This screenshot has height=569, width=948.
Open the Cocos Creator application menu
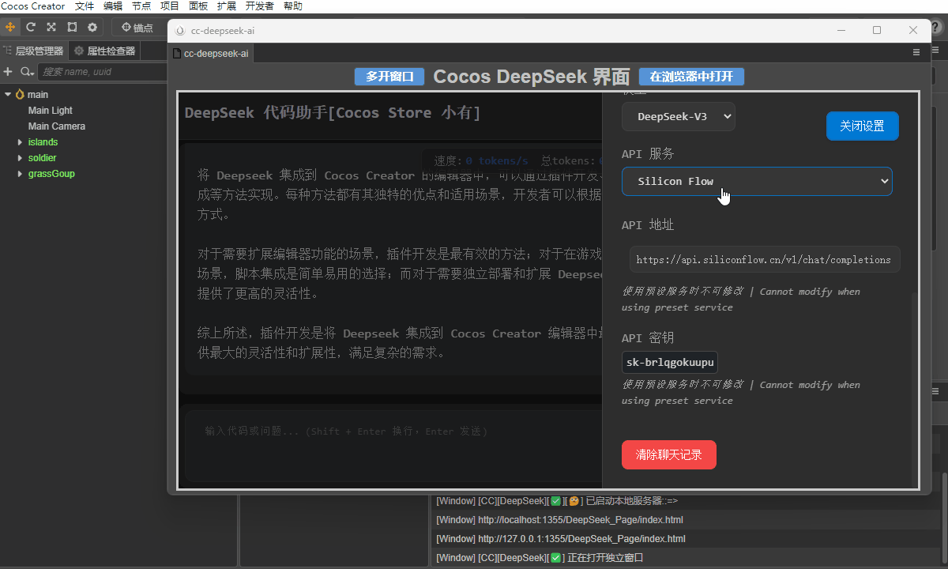pyautogui.click(x=33, y=6)
